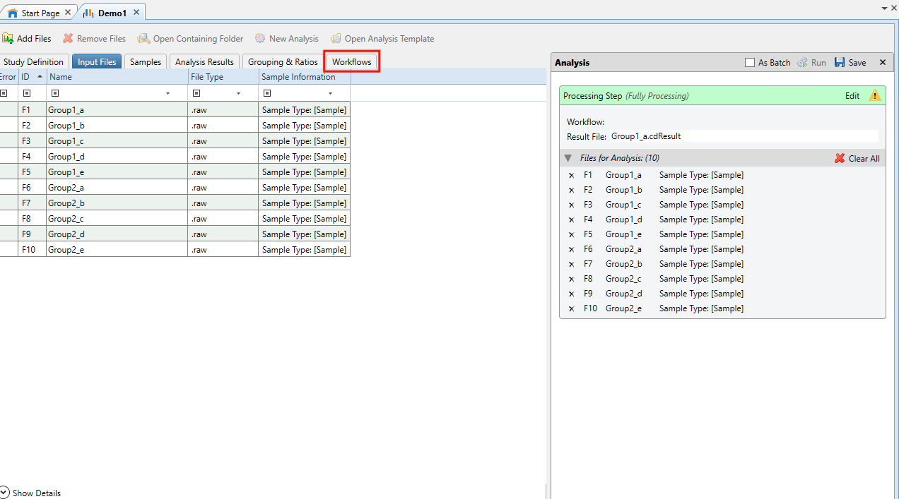Viewport: 899px width, 499px height.
Task: Click the File Type column filter icon
Action: (196, 93)
